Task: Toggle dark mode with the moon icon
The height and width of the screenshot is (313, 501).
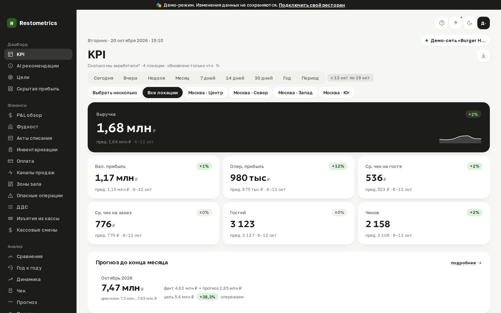Action: tap(470, 23)
